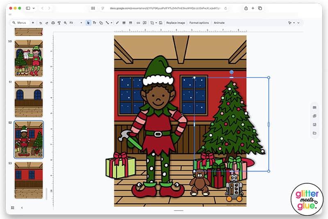The image size is (328, 219).
Task: Click the Google Docs URL address bar
Action: click(x=165, y=8)
